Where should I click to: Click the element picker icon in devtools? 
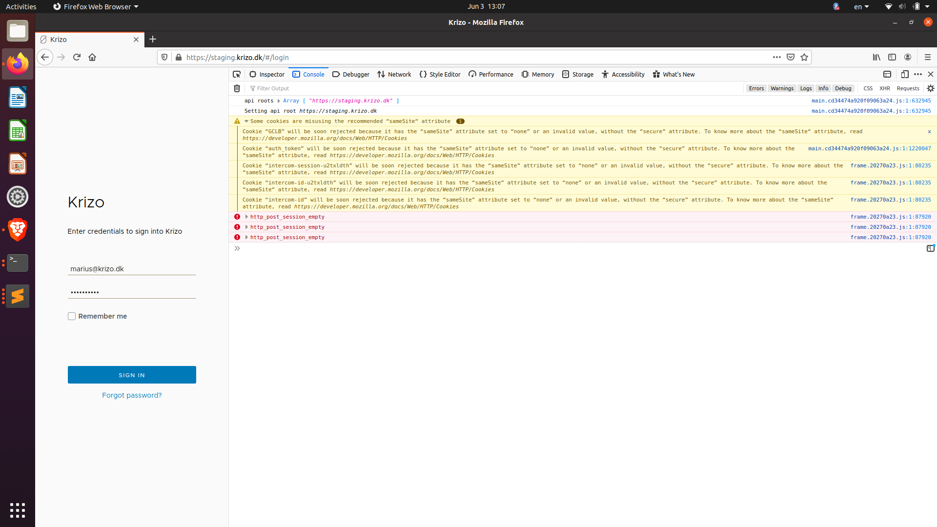point(237,74)
